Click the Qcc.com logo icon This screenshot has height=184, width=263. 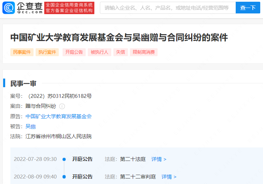pyautogui.click(x=9, y=8)
